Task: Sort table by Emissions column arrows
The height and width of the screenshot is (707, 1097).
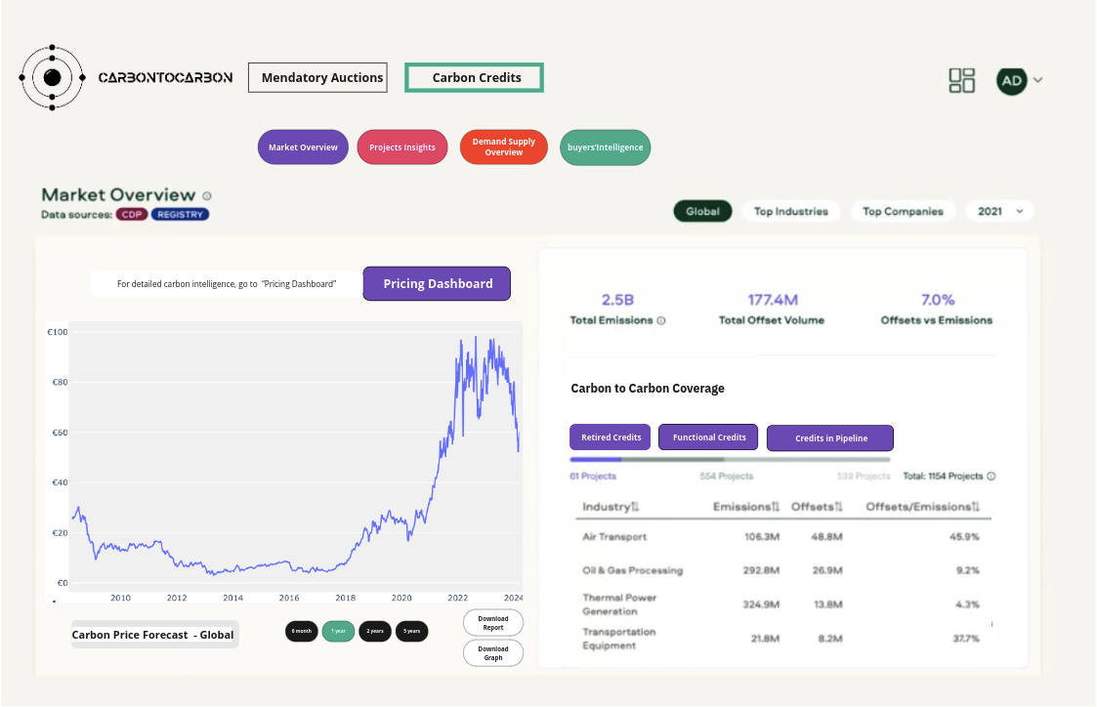Action: click(776, 507)
